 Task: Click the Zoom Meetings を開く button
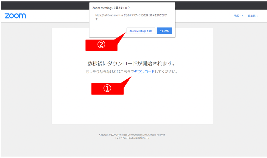click(141, 31)
